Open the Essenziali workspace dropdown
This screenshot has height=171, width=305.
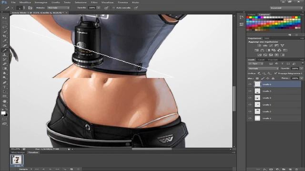(x=286, y=8)
